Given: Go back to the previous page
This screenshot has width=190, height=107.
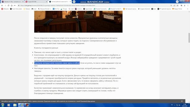Looking at the screenshot, I should (x=2, y=5).
